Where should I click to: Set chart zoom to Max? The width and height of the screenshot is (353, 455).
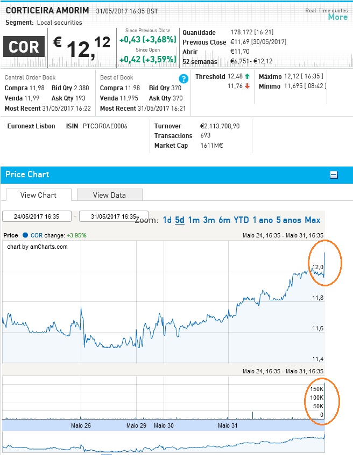(x=313, y=220)
